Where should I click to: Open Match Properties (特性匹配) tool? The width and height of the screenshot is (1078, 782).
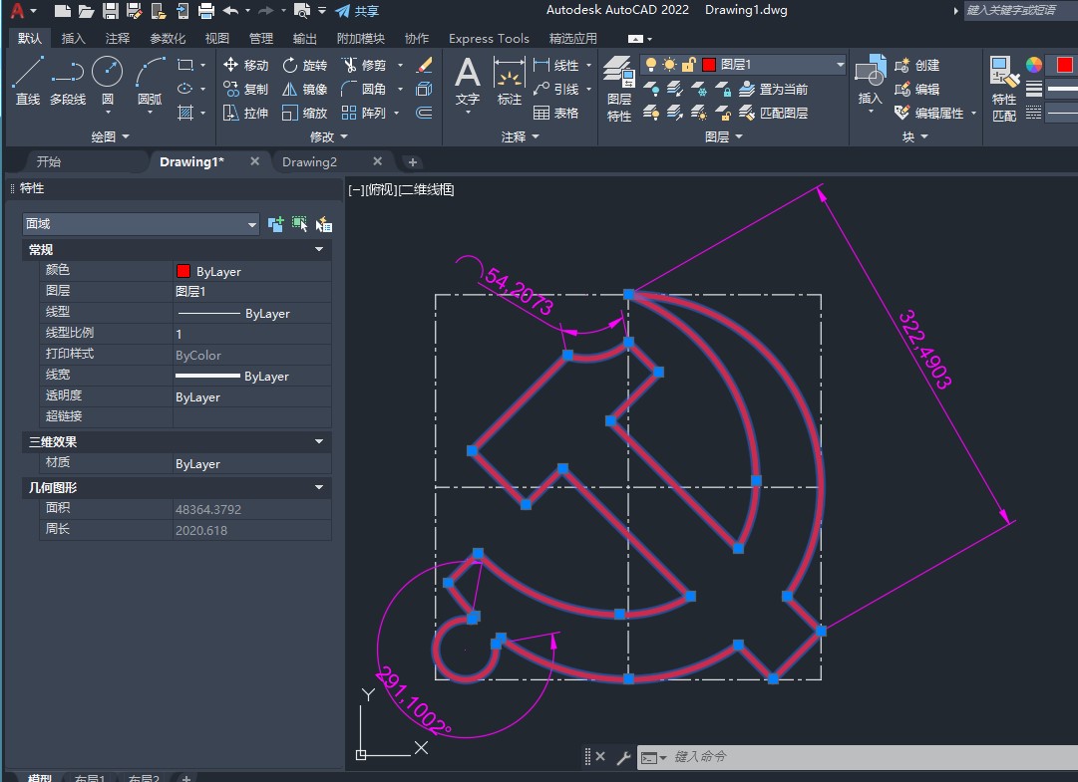[1004, 90]
